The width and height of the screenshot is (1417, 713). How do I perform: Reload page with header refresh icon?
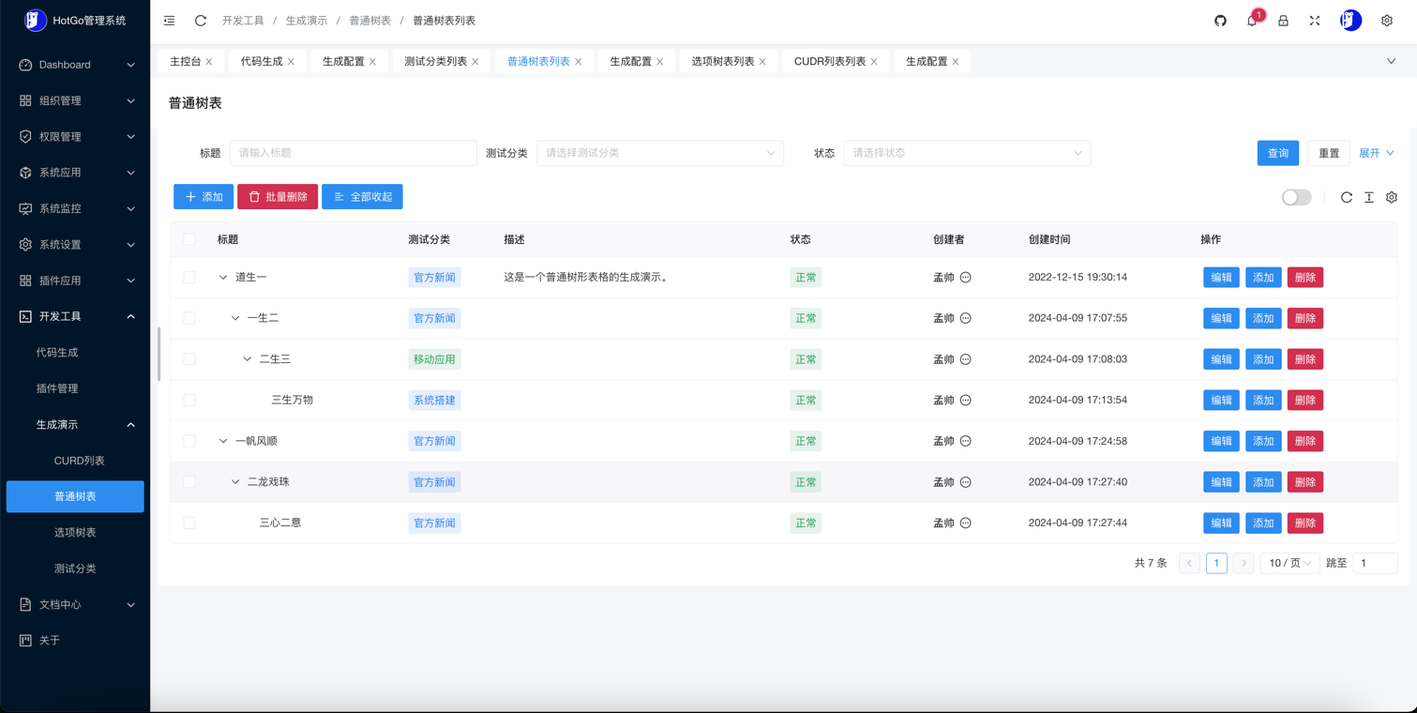point(201,21)
